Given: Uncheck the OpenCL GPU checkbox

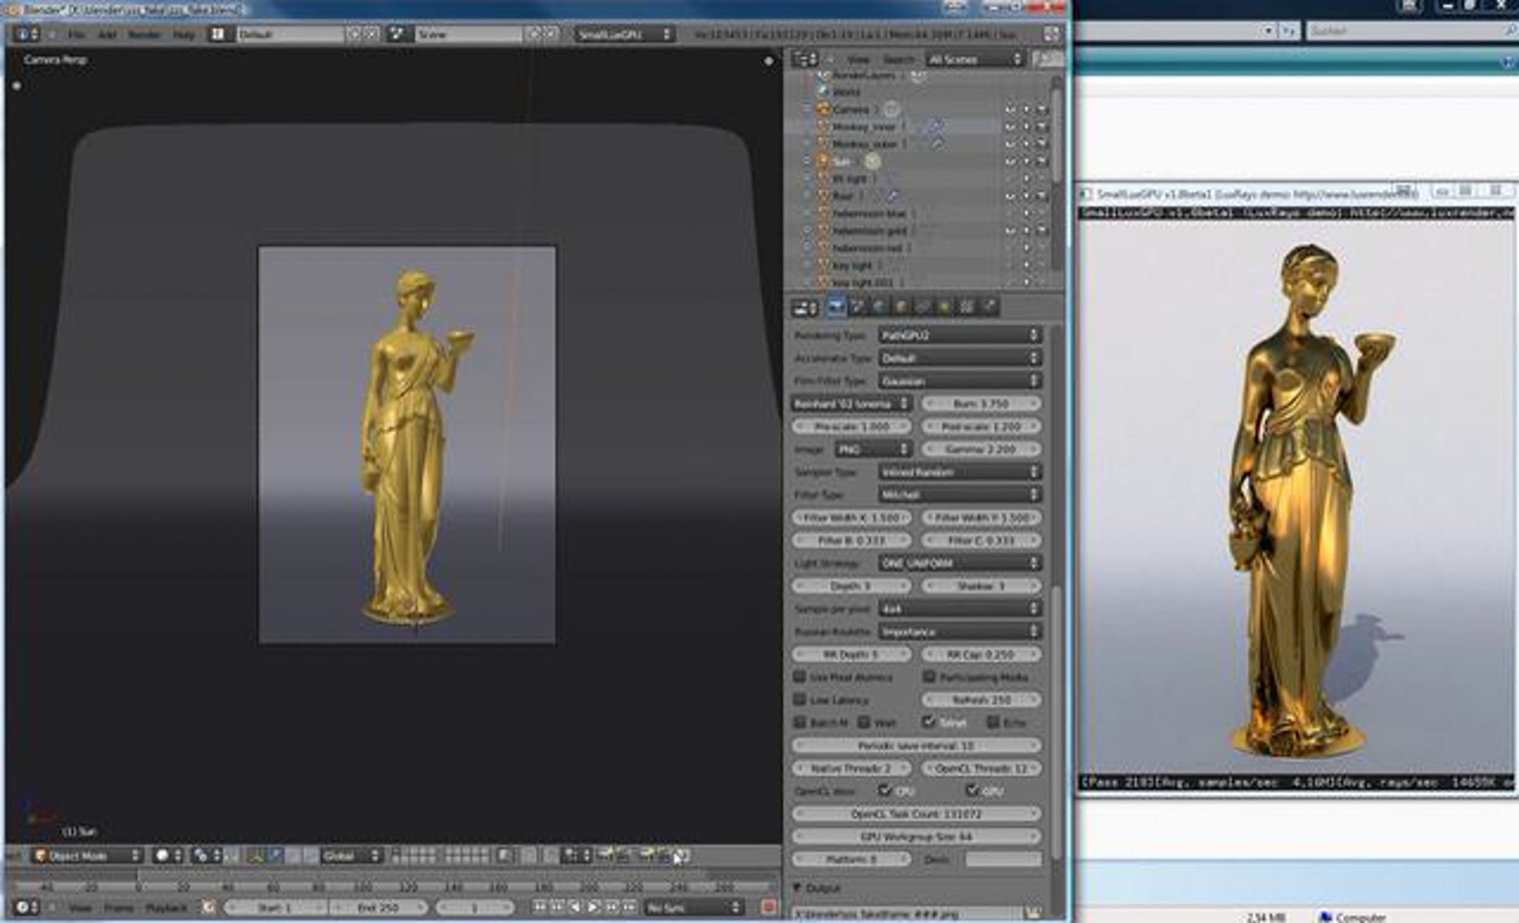Looking at the screenshot, I should (x=973, y=790).
